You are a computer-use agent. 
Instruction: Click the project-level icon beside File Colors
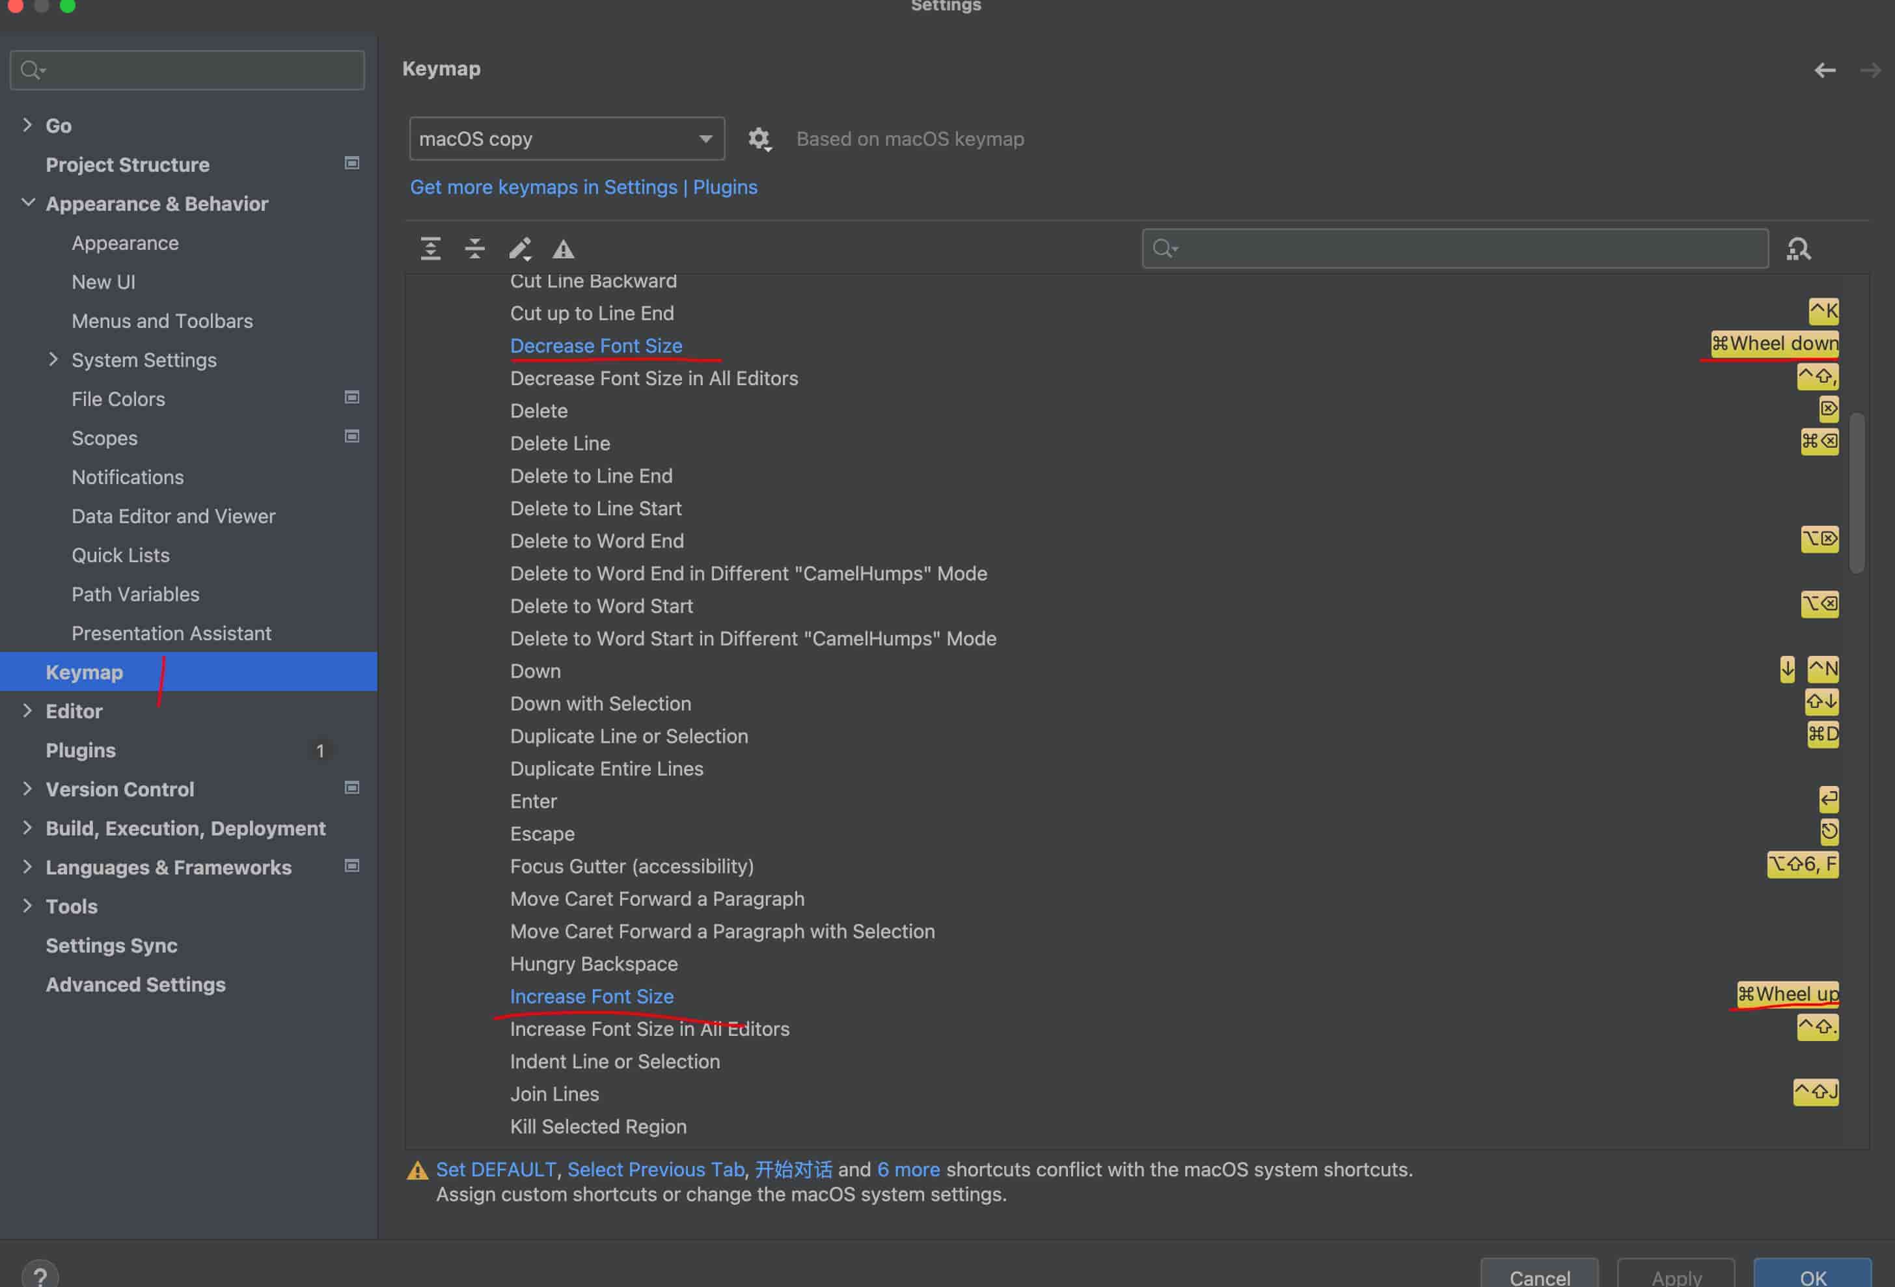click(352, 397)
